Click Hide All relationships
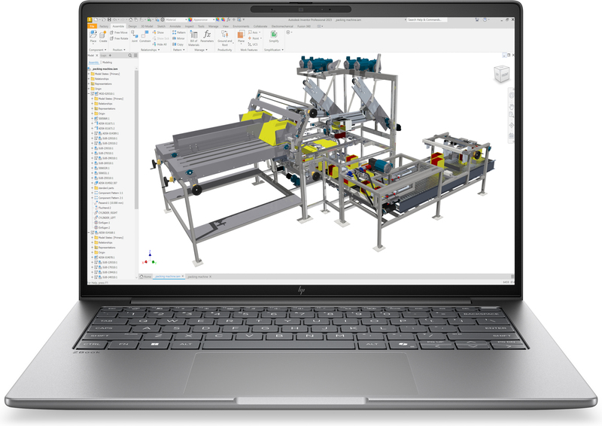Screen dimensions: 602x426 (160, 44)
